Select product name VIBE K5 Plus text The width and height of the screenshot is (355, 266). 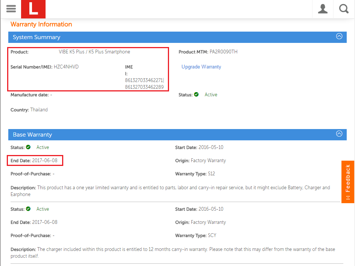(x=94, y=52)
